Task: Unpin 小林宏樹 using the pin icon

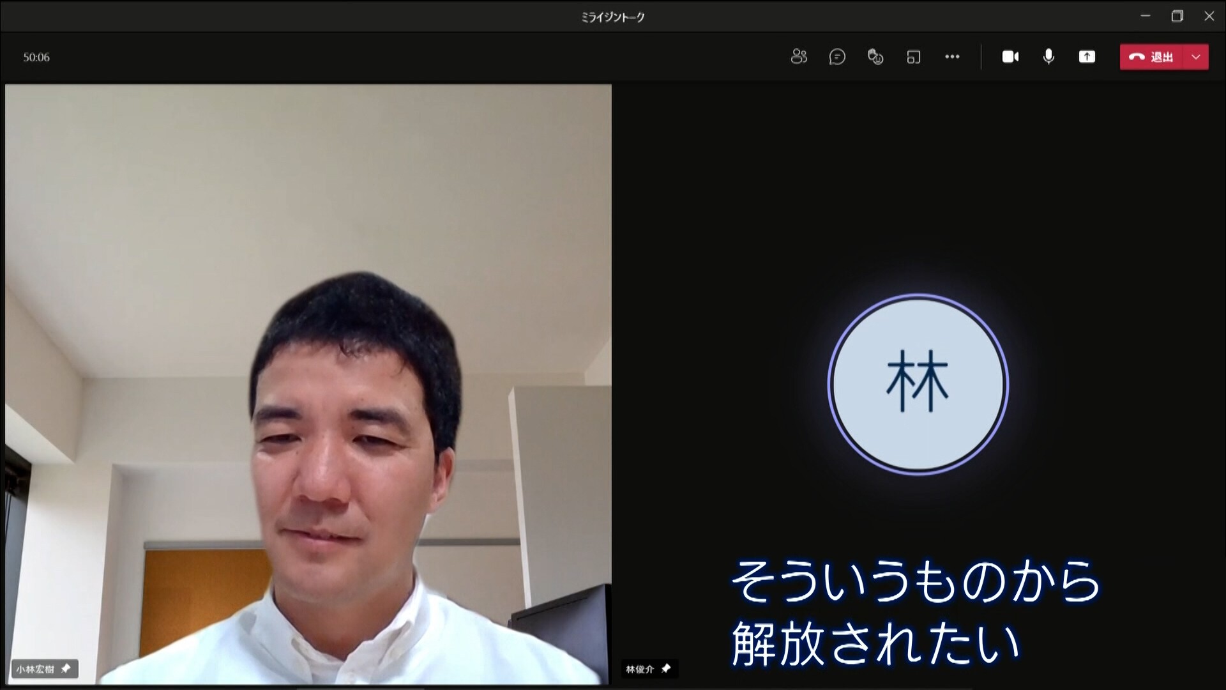Action: pyautogui.click(x=66, y=669)
